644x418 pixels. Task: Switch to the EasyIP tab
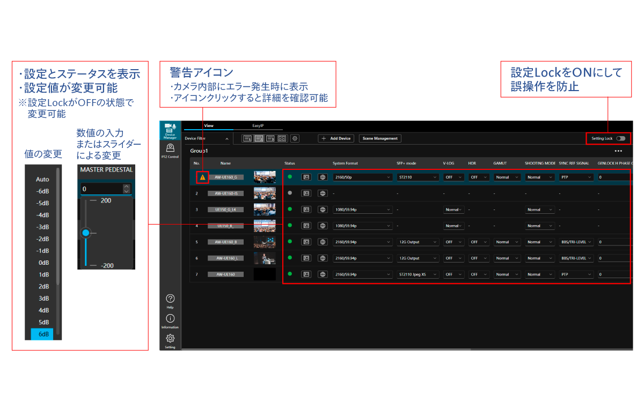coord(258,126)
